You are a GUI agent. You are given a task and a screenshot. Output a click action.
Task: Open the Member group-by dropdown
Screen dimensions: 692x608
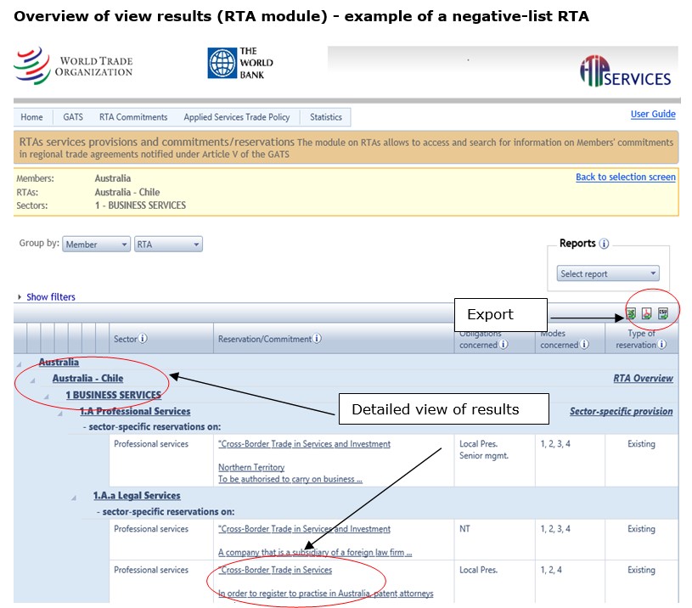click(96, 244)
